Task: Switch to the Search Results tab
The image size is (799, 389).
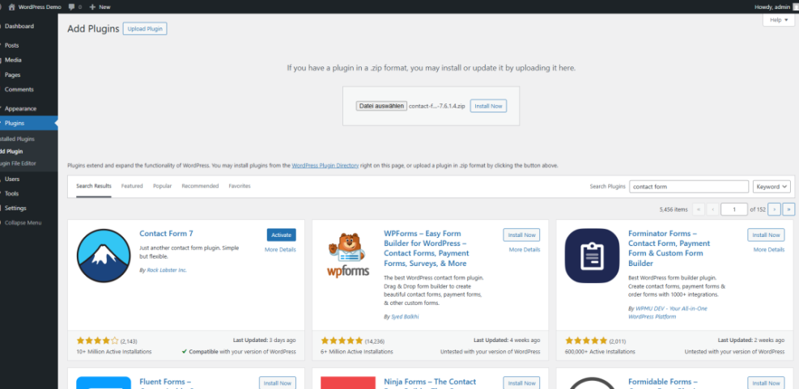Action: coord(94,186)
